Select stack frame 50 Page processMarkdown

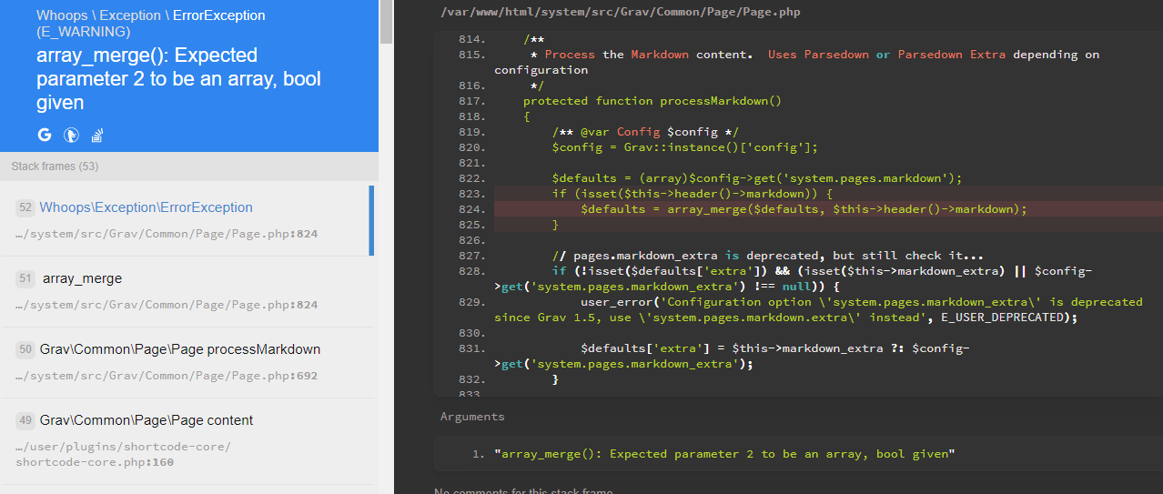coord(187,363)
